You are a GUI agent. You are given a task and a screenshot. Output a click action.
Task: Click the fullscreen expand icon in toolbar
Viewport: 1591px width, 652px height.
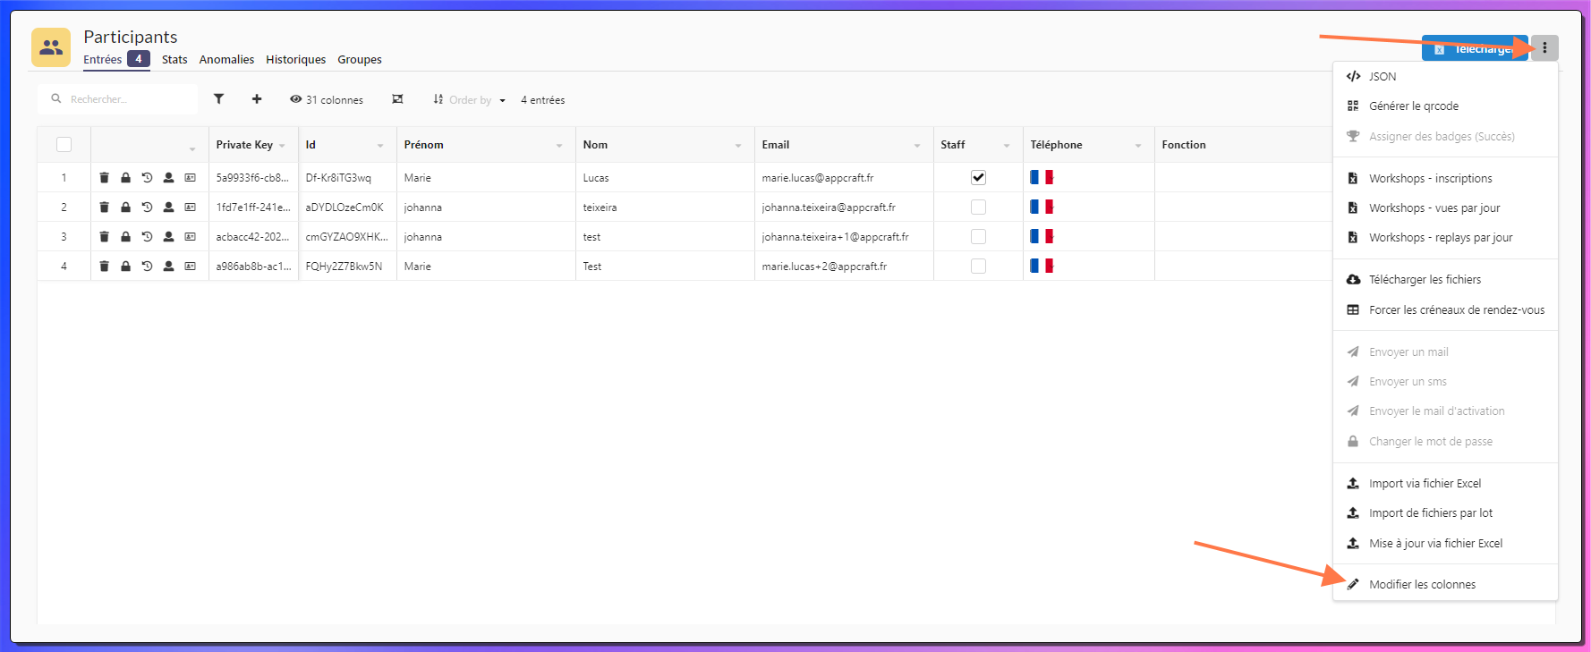397,99
